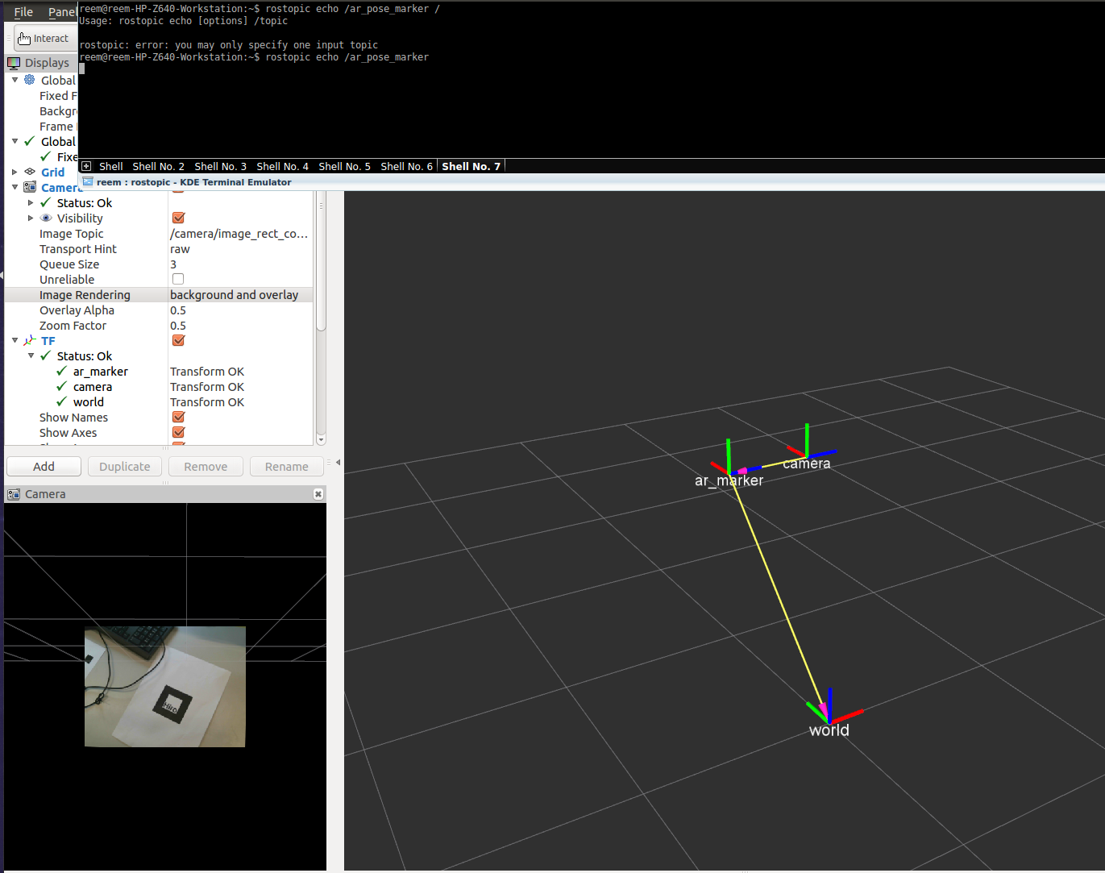Image resolution: width=1105 pixels, height=873 pixels.
Task: Click the TF axes icon
Action: [x=30, y=340]
